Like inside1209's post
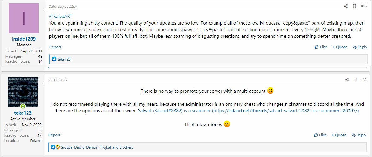Screen dimensions: 372x157 pos(321,47)
